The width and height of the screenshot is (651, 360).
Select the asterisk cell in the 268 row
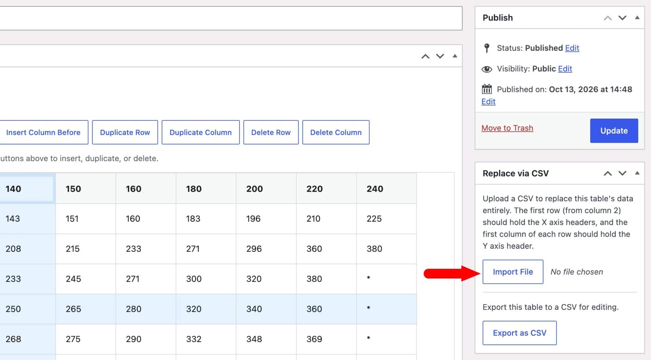click(387, 339)
